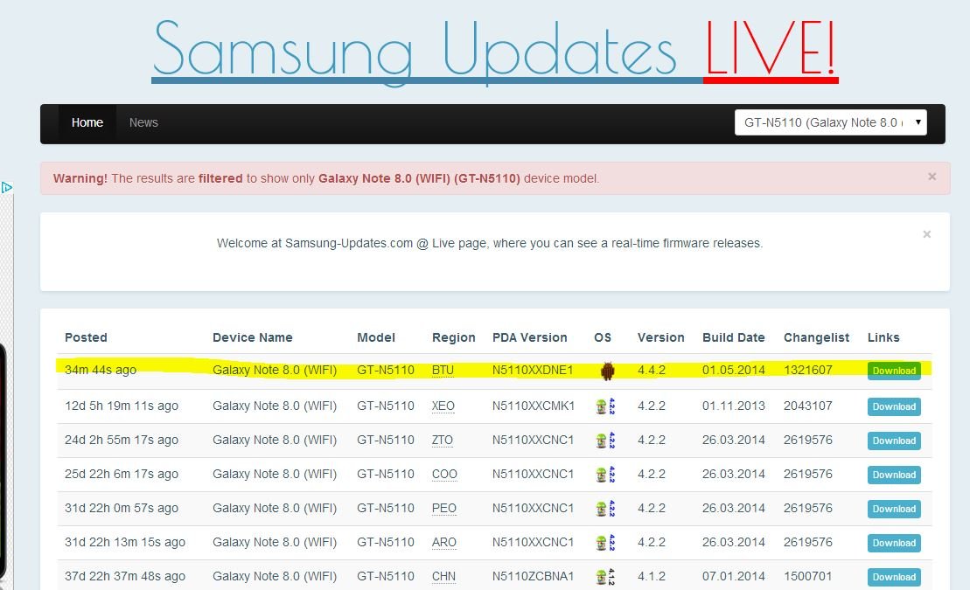Click the ad choices icon
The height and width of the screenshot is (590, 970).
7,187
